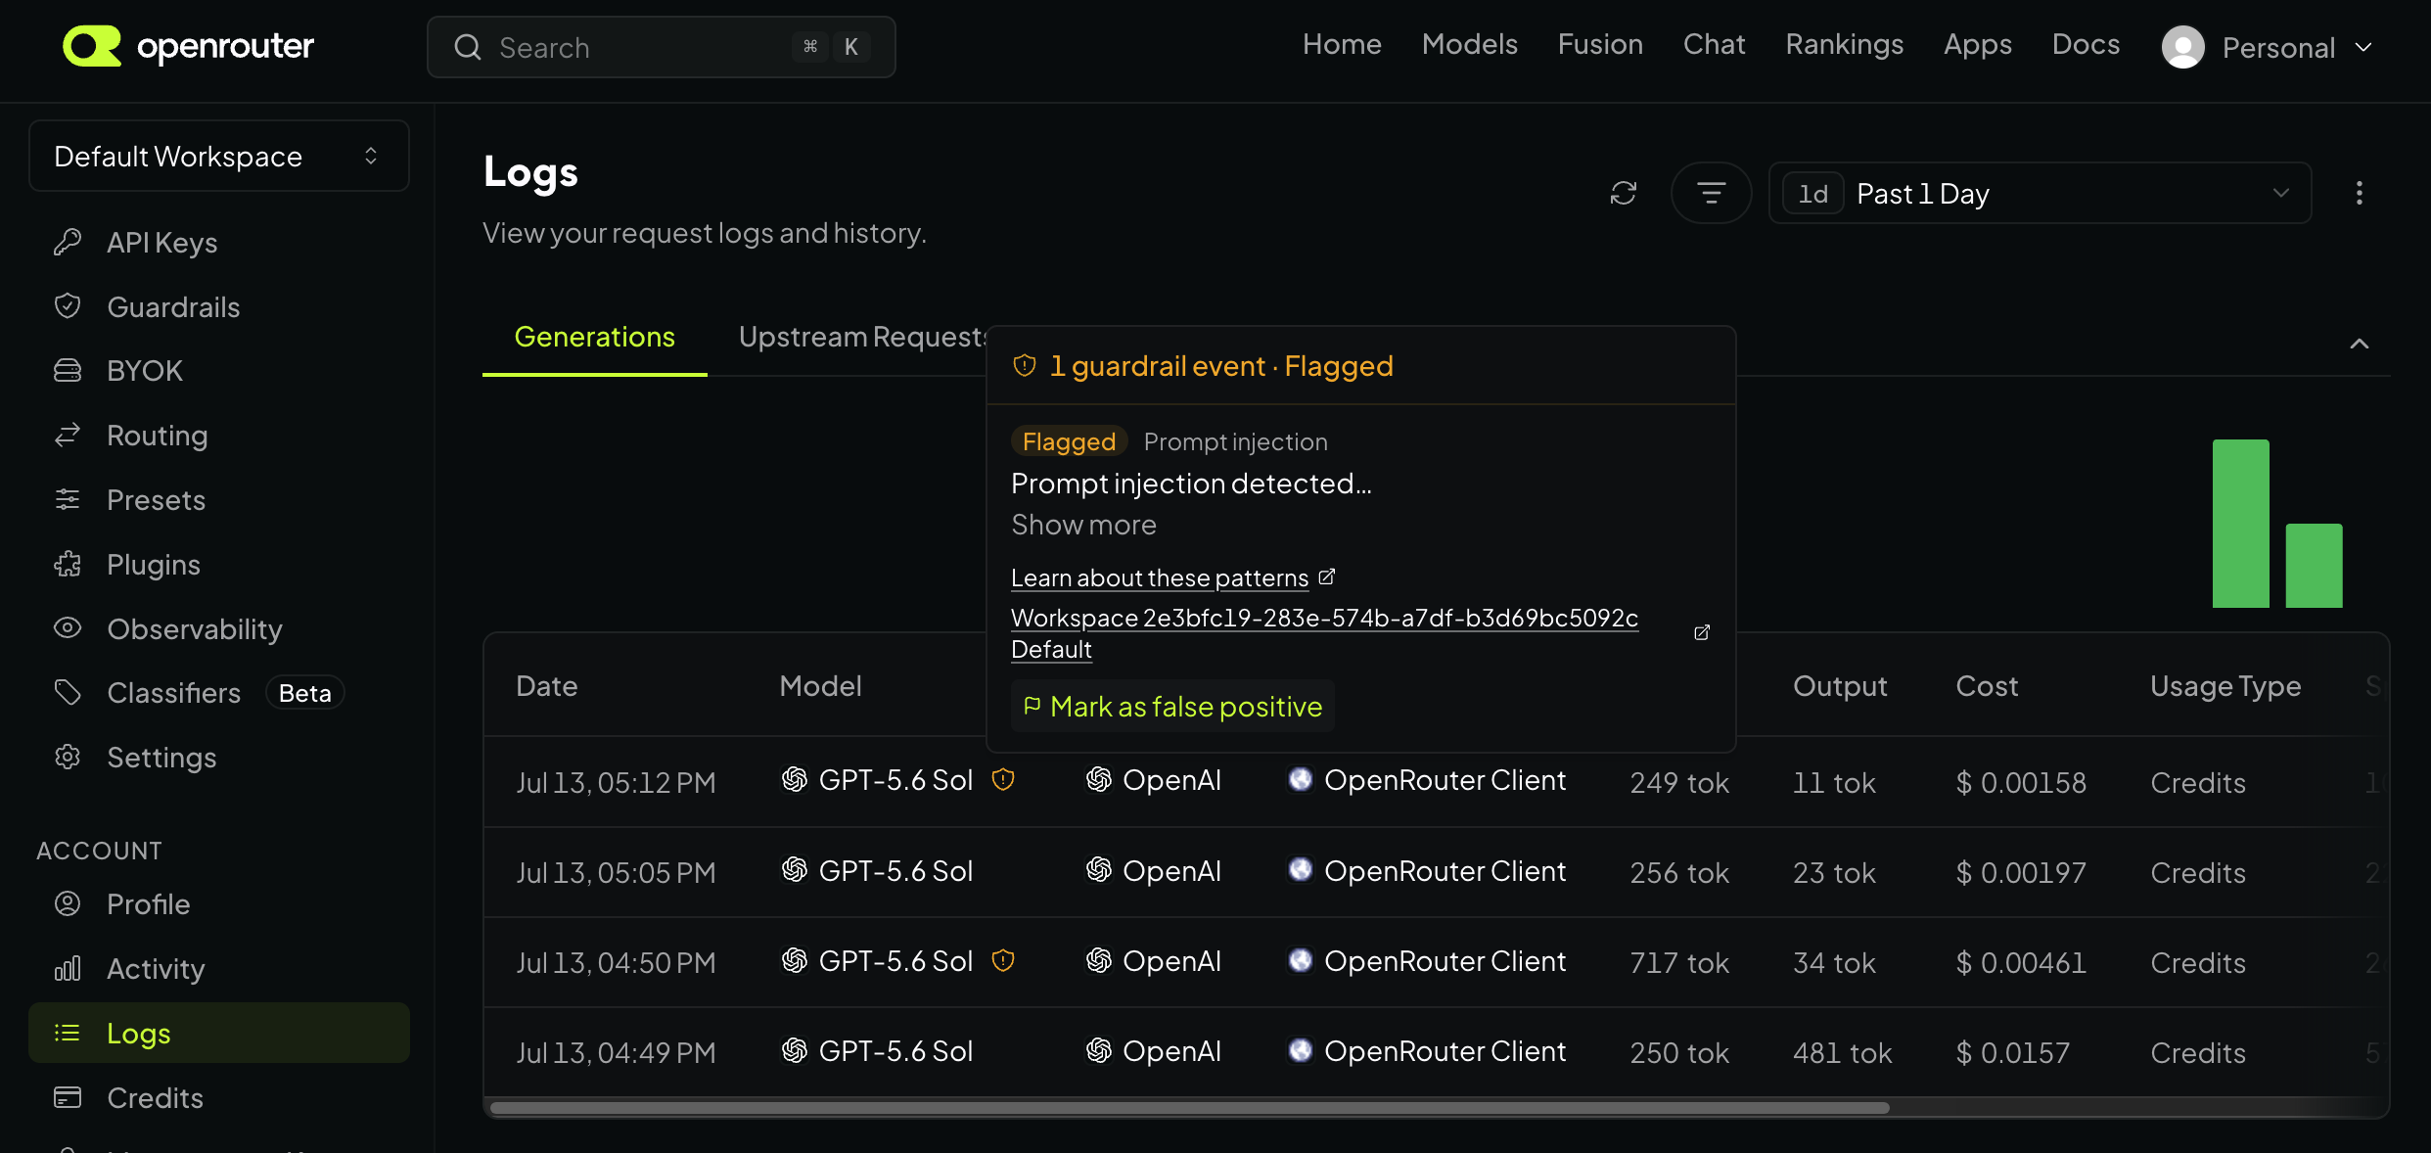Click the $ 0.00461 cost cell
2431x1153 pixels.
pos(2021,962)
